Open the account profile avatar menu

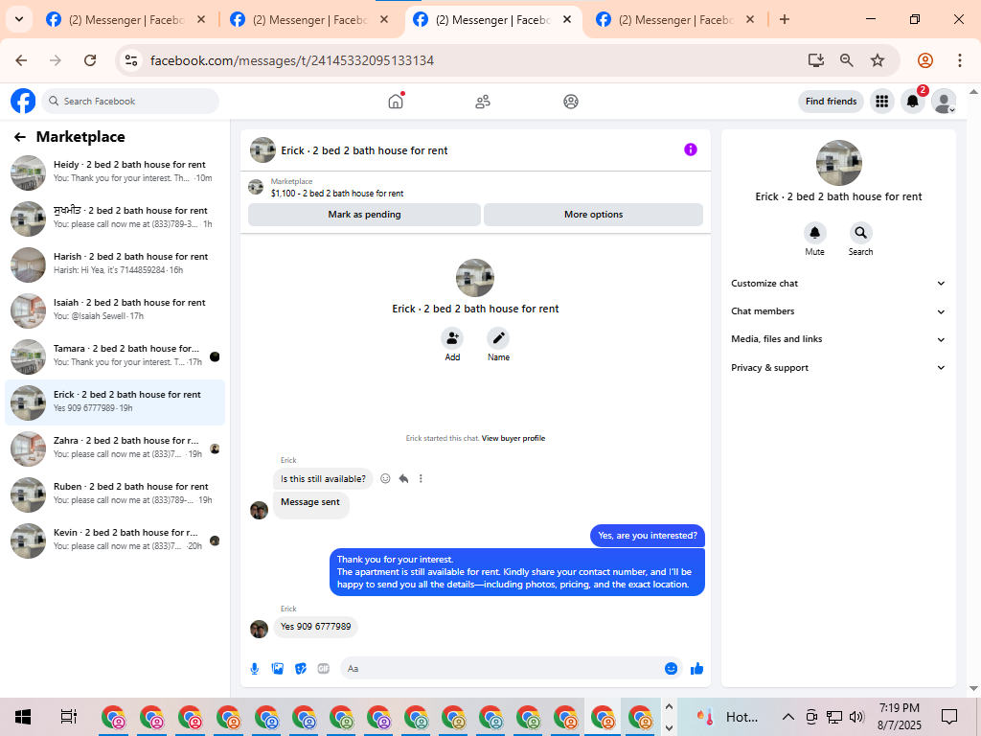click(944, 101)
